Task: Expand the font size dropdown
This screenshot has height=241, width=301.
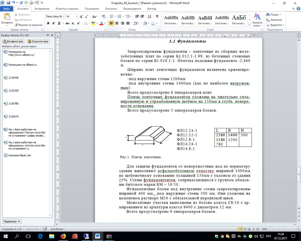Action: (77, 17)
